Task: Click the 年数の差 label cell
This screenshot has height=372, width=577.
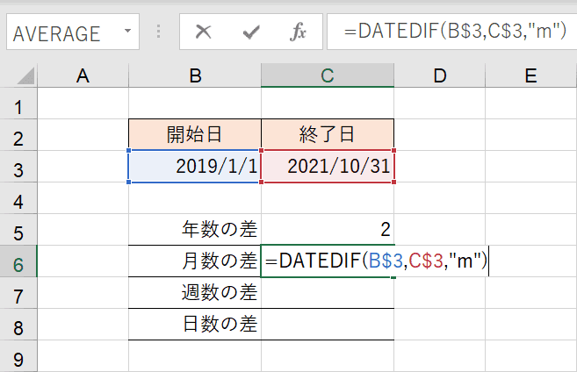Action: pyautogui.click(x=195, y=229)
